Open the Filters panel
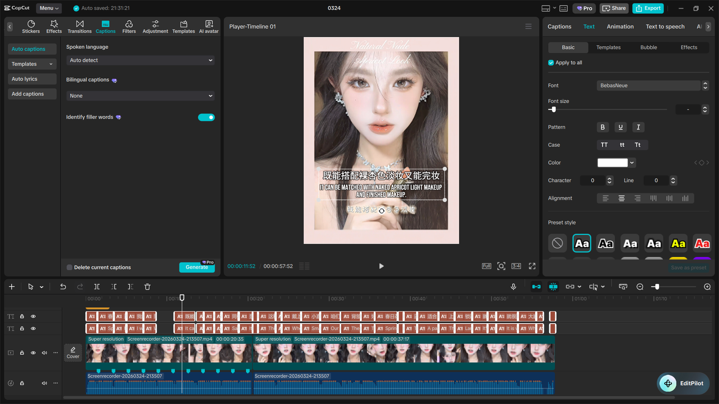Image resolution: width=719 pixels, height=404 pixels. coord(129,26)
